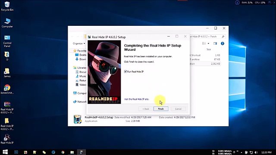This screenshot has width=276, height=155.
Task: Select Desktop under Favorites in Explorer
Action: (81, 55)
